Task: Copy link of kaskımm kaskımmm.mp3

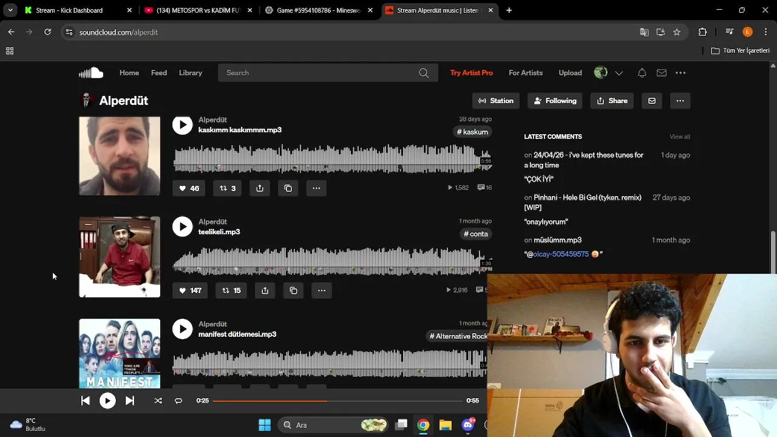Action: [x=288, y=188]
